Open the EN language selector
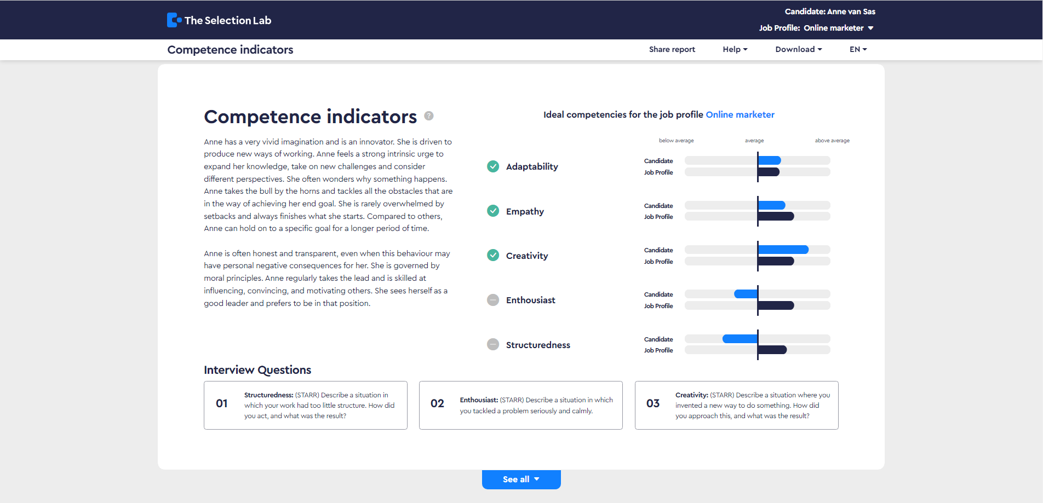1043x503 pixels. [857, 49]
